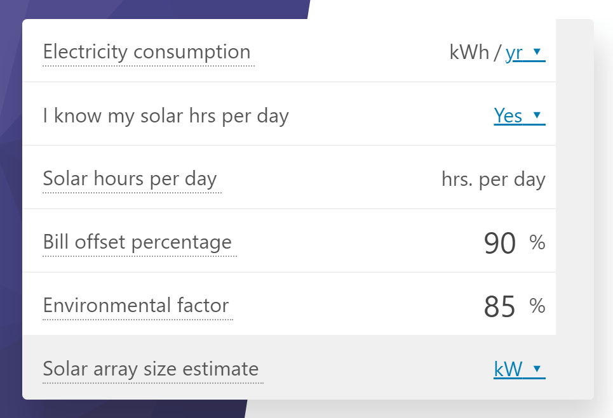
Task: Click the kW dropdown triangle icon
Action: (x=538, y=369)
